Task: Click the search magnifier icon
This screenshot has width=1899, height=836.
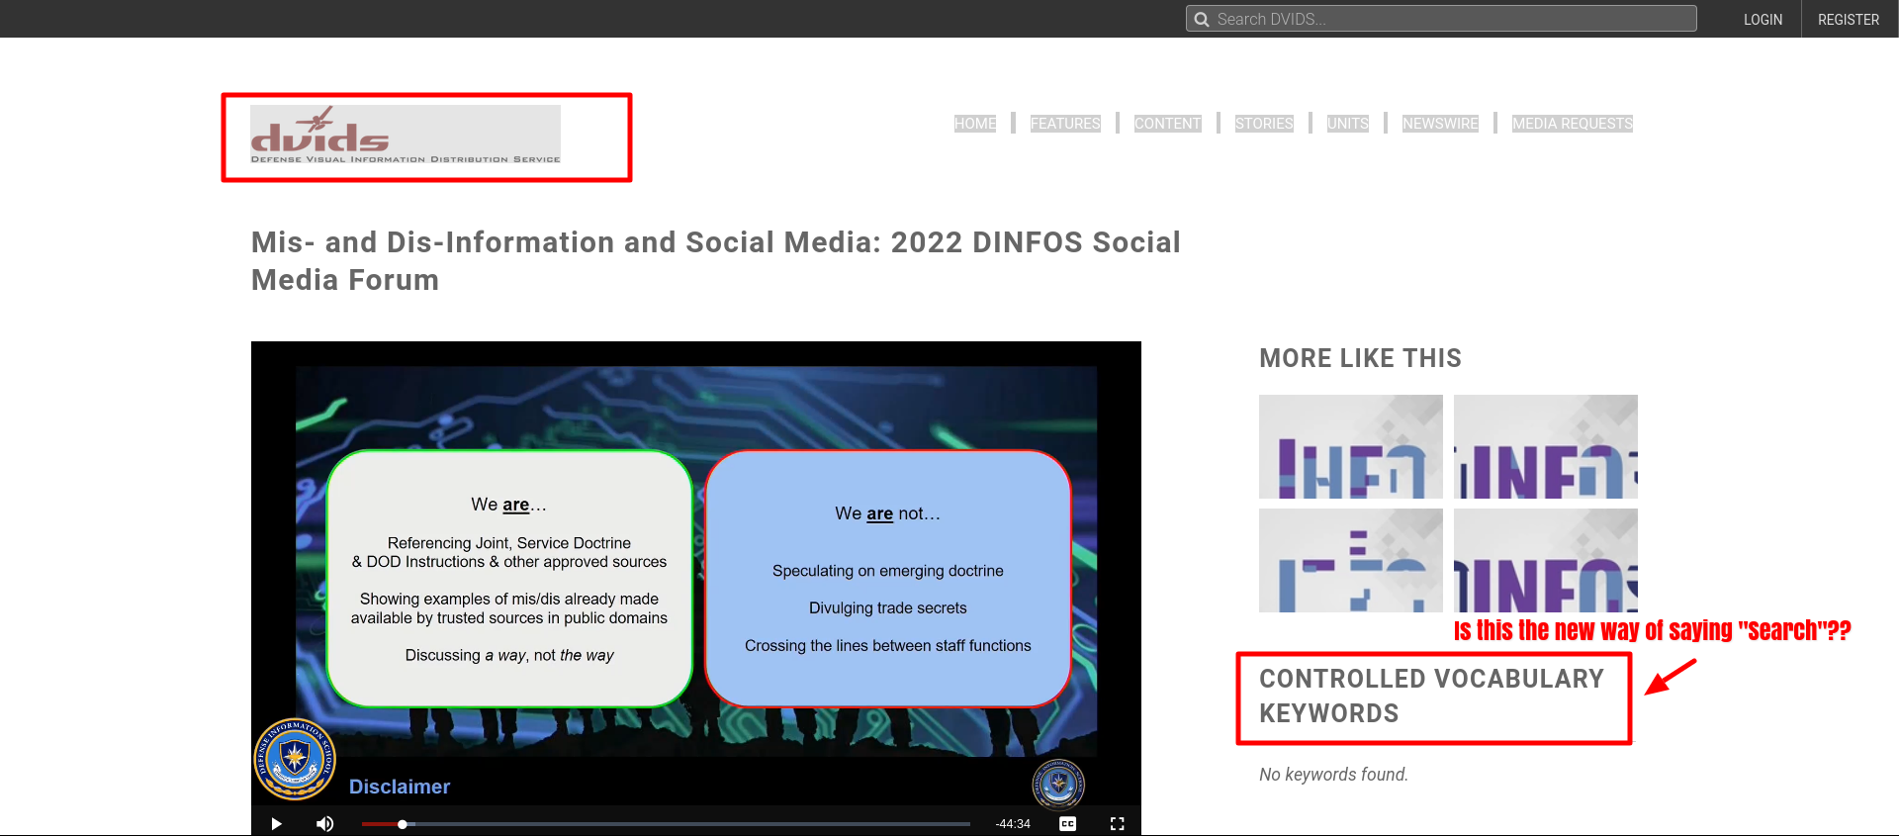Action: (1202, 19)
